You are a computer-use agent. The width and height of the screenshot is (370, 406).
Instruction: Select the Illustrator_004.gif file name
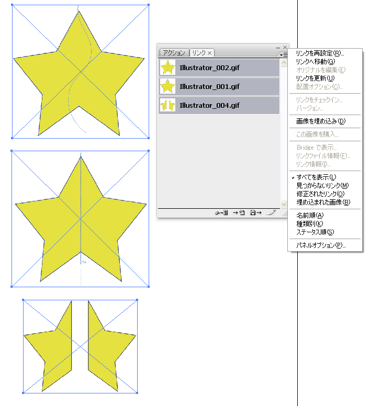(209, 106)
